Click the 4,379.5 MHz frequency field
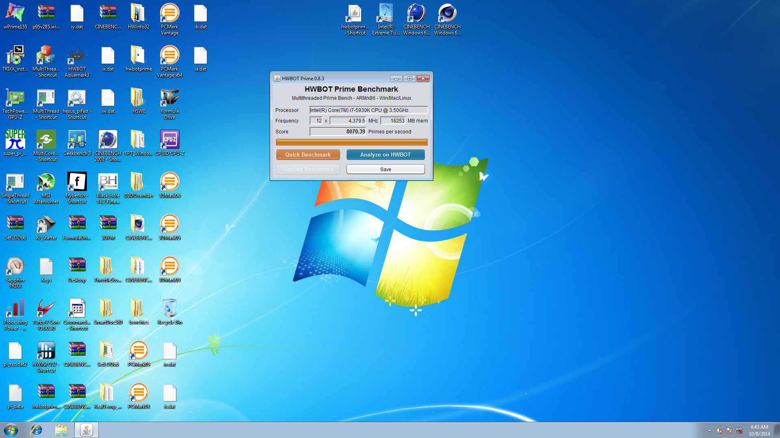 click(348, 120)
